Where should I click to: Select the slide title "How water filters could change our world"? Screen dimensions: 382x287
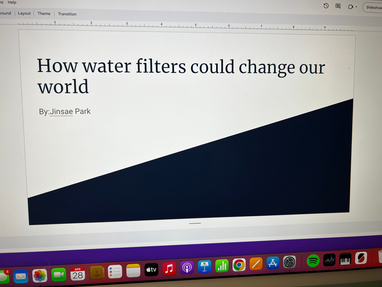point(181,76)
